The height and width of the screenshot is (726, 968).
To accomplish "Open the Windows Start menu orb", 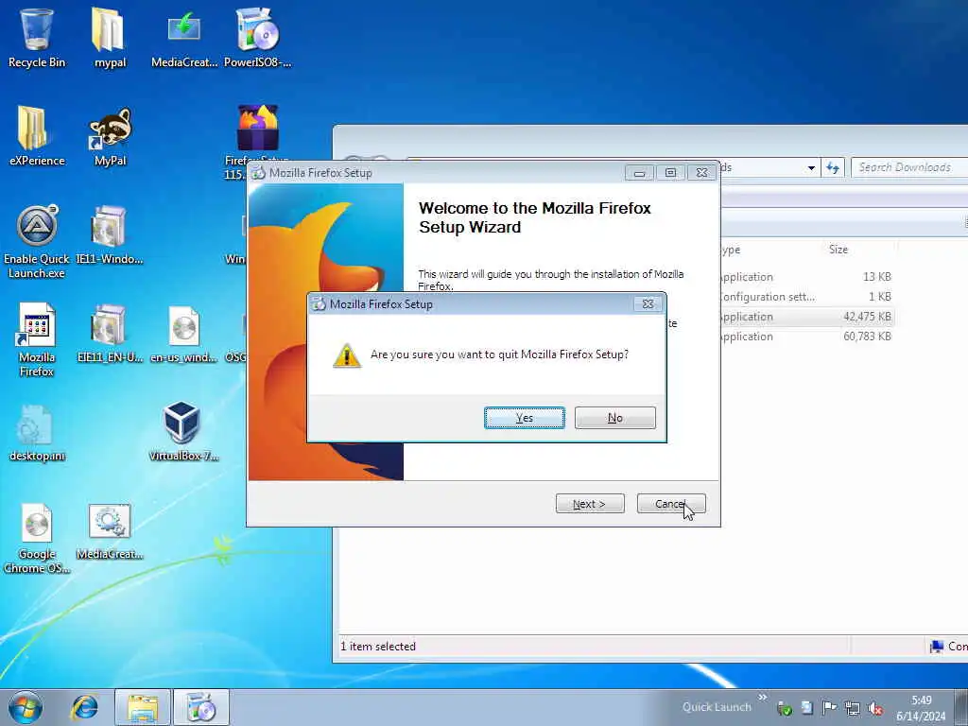I will point(26,707).
